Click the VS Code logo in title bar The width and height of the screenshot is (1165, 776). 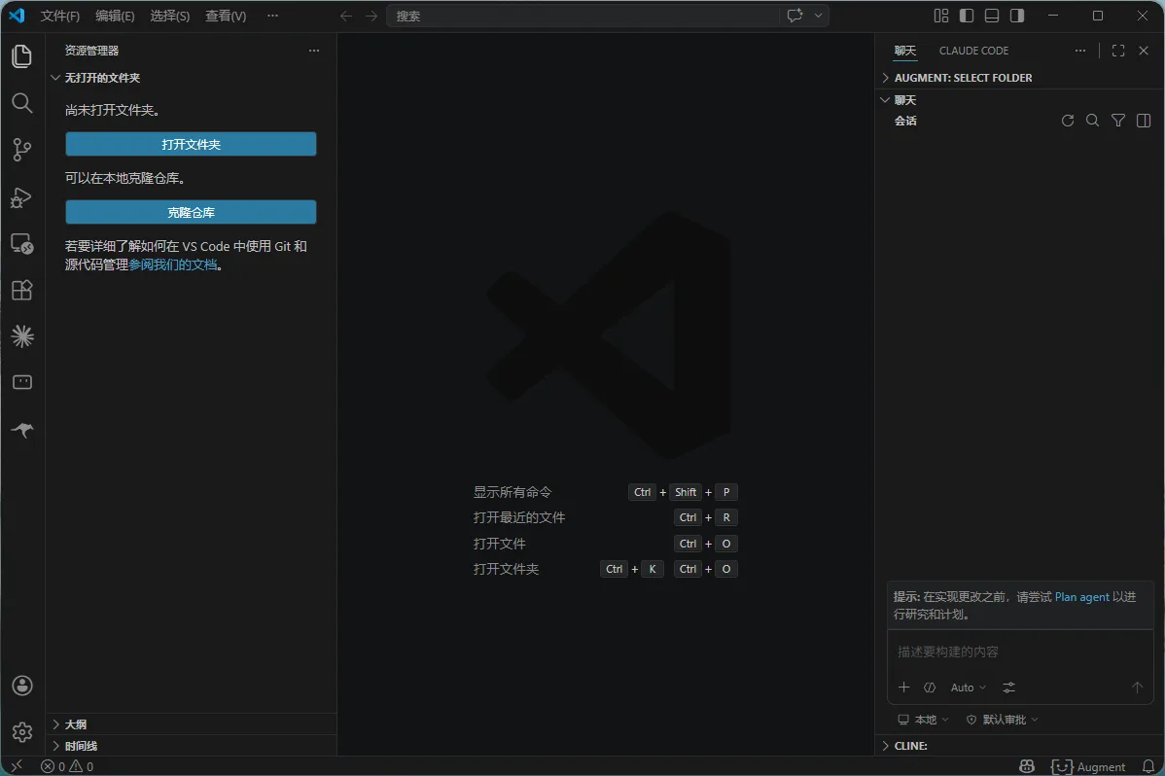(18, 16)
